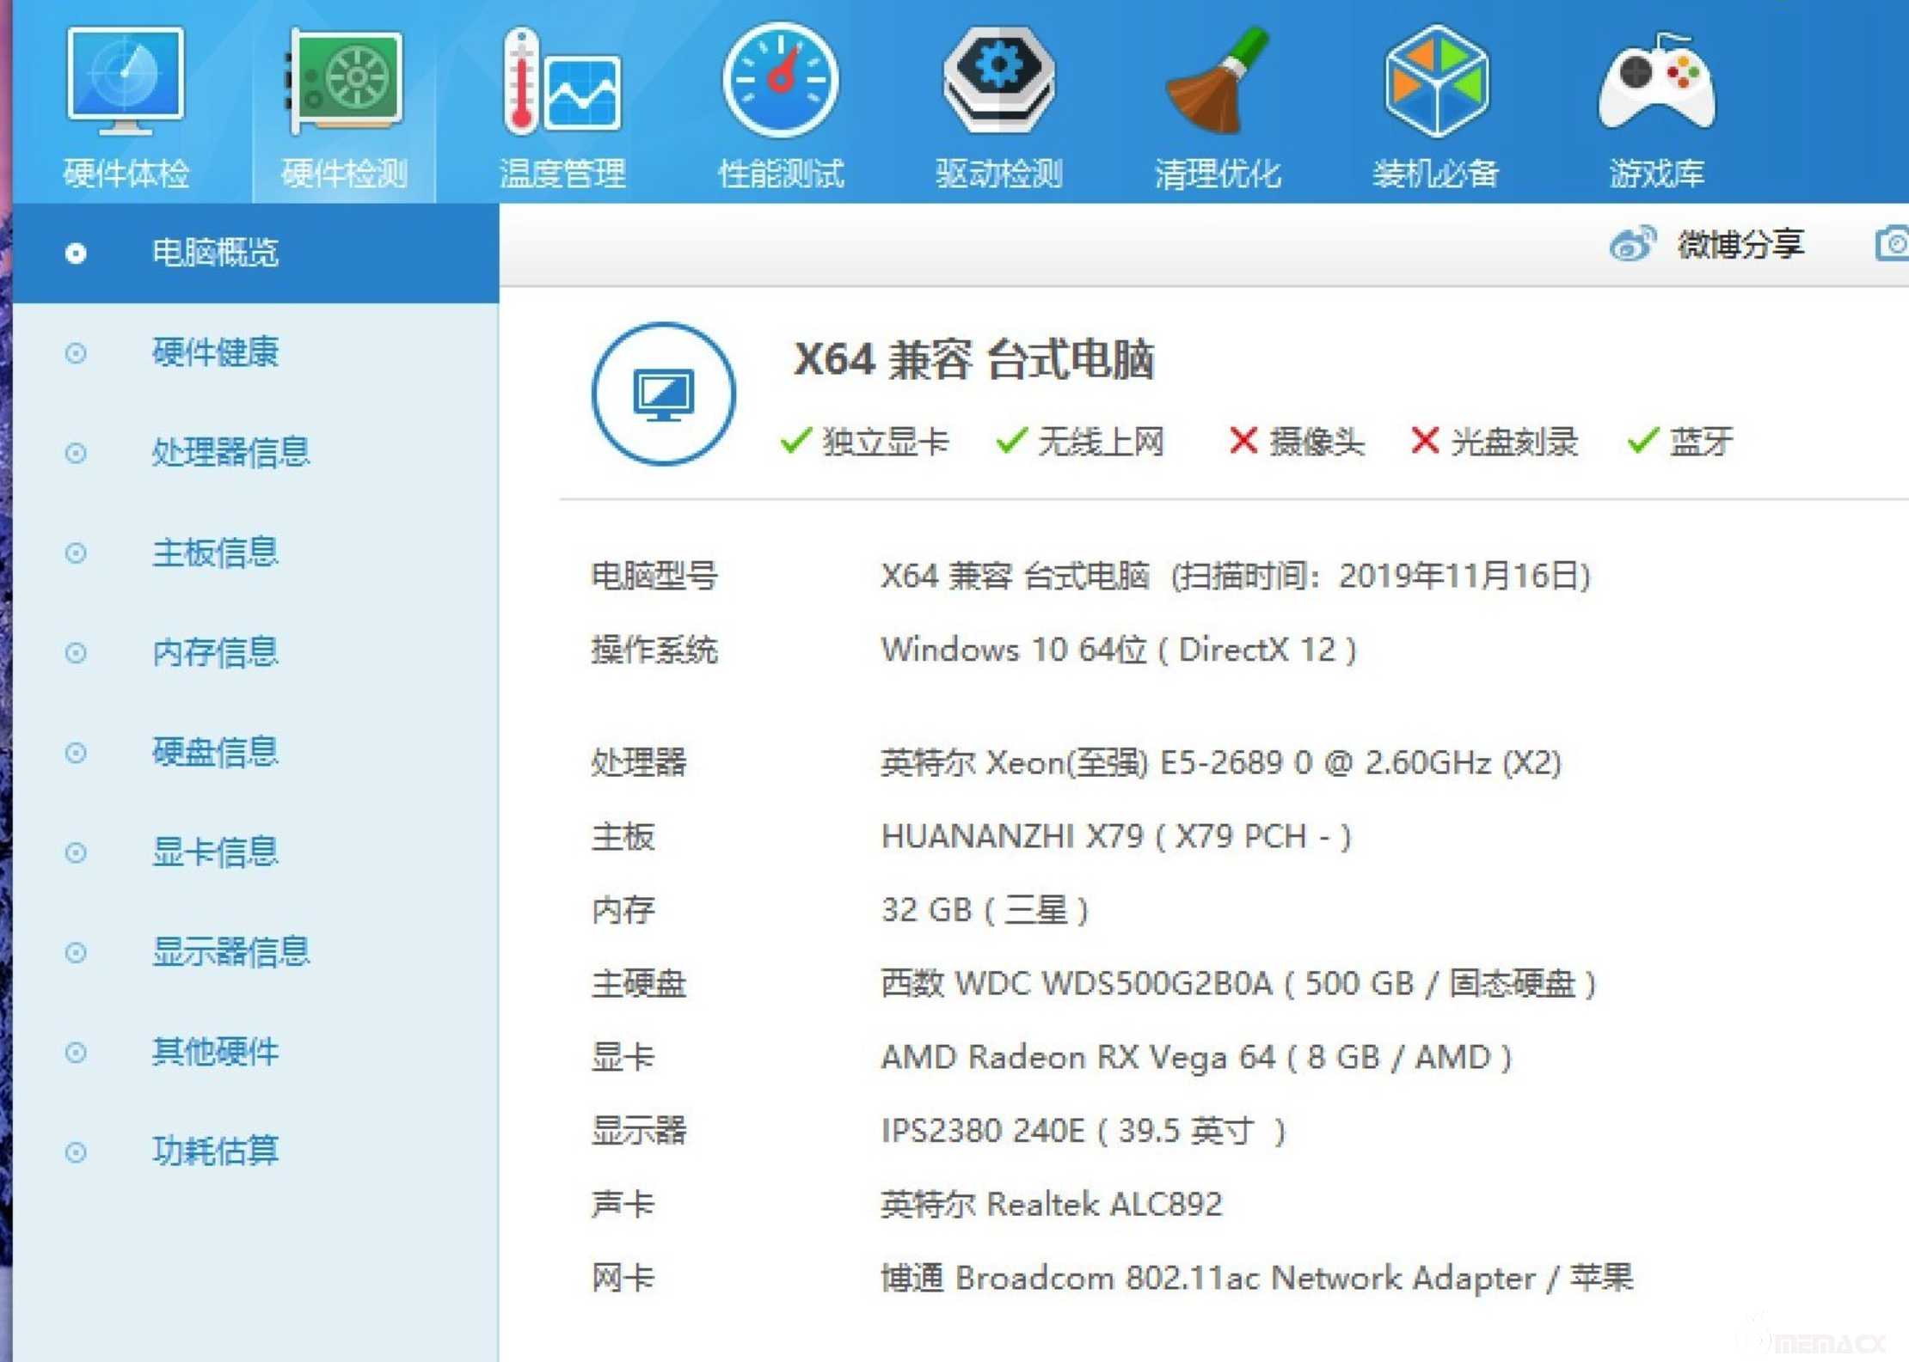Click camera screenshot icon at top right
1909x1362 pixels.
click(1892, 244)
